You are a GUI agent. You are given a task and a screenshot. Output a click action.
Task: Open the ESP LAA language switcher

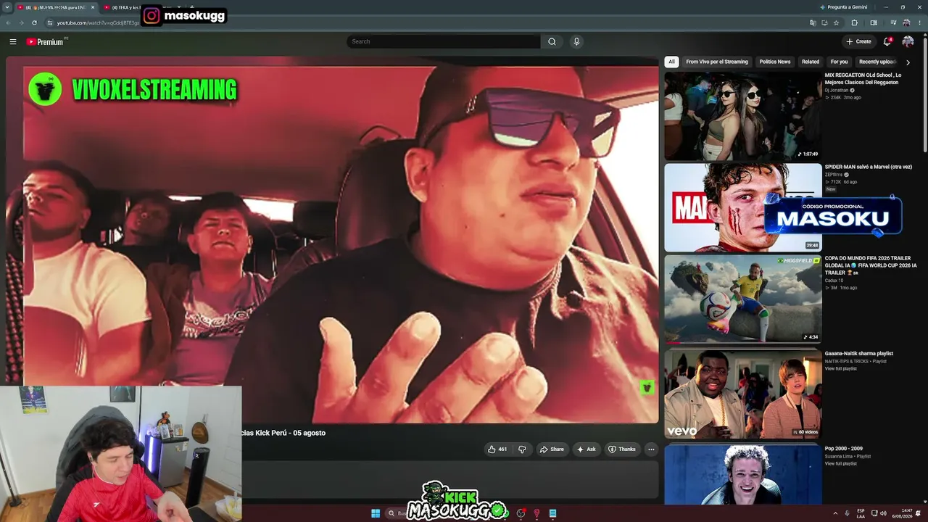coord(861,513)
